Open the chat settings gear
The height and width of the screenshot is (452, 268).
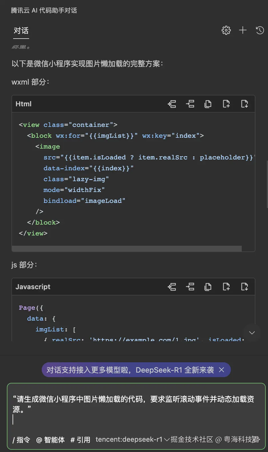[x=226, y=30]
